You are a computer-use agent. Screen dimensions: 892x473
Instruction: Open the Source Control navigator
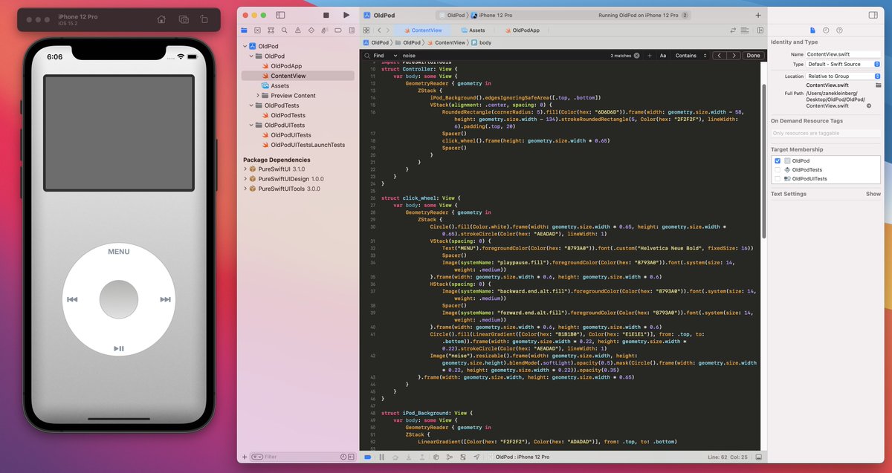click(257, 30)
